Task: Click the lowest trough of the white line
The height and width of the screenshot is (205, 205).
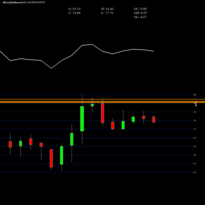Action: pyautogui.click(x=51, y=68)
